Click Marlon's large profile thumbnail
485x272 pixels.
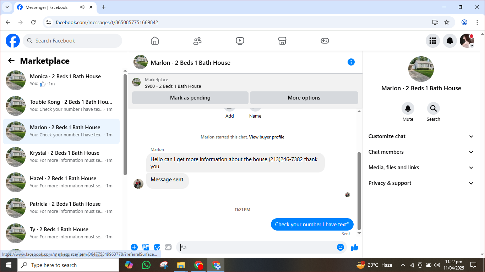point(421,69)
